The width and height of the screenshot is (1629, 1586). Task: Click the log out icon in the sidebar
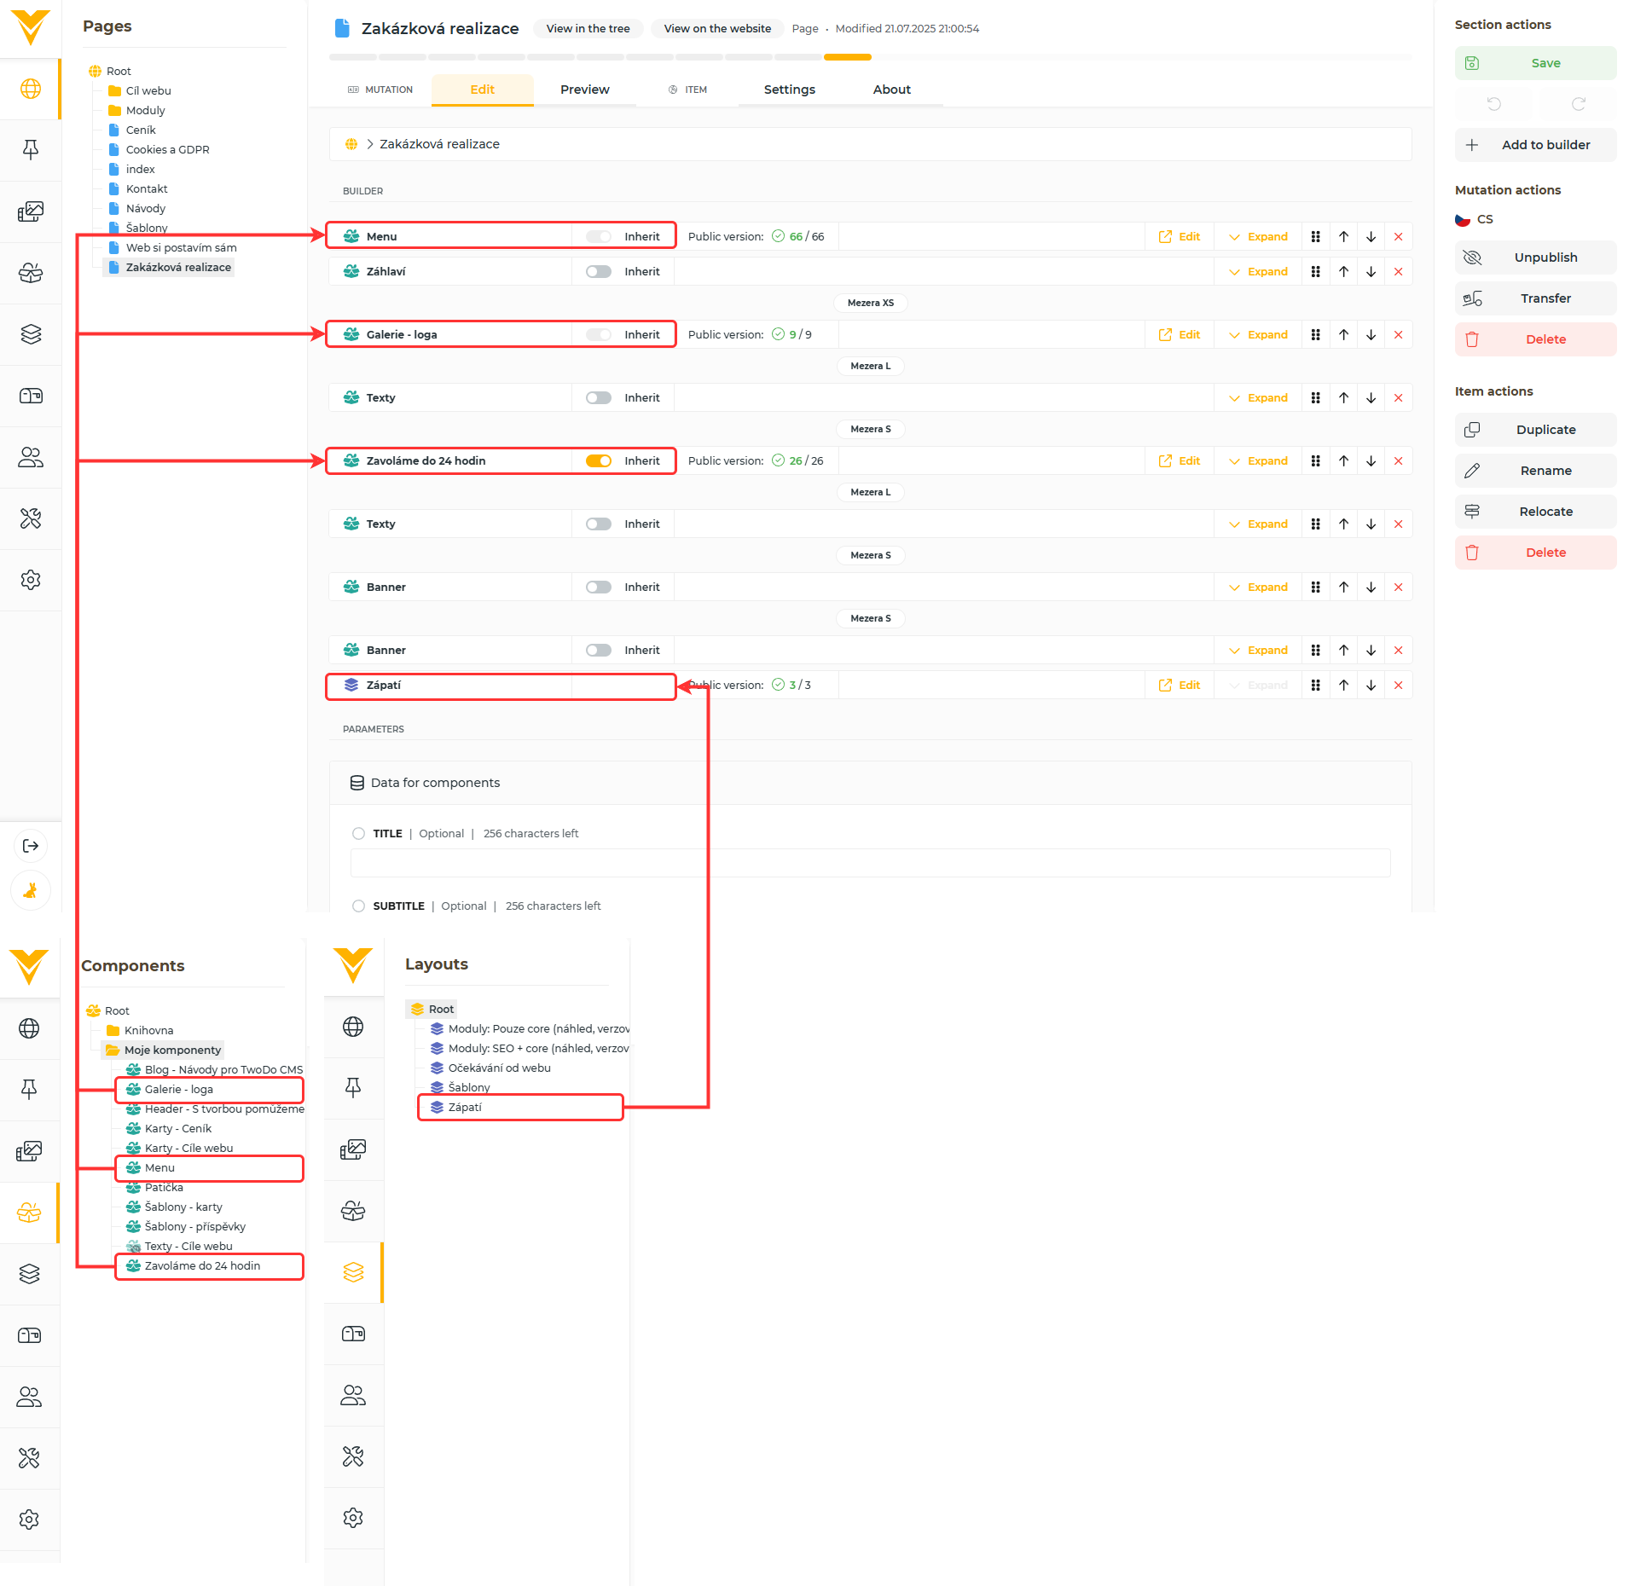[x=31, y=846]
